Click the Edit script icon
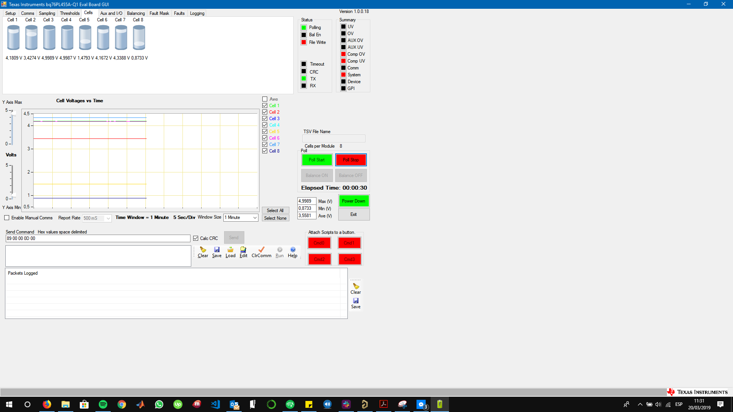This screenshot has height=412, width=733. click(243, 249)
